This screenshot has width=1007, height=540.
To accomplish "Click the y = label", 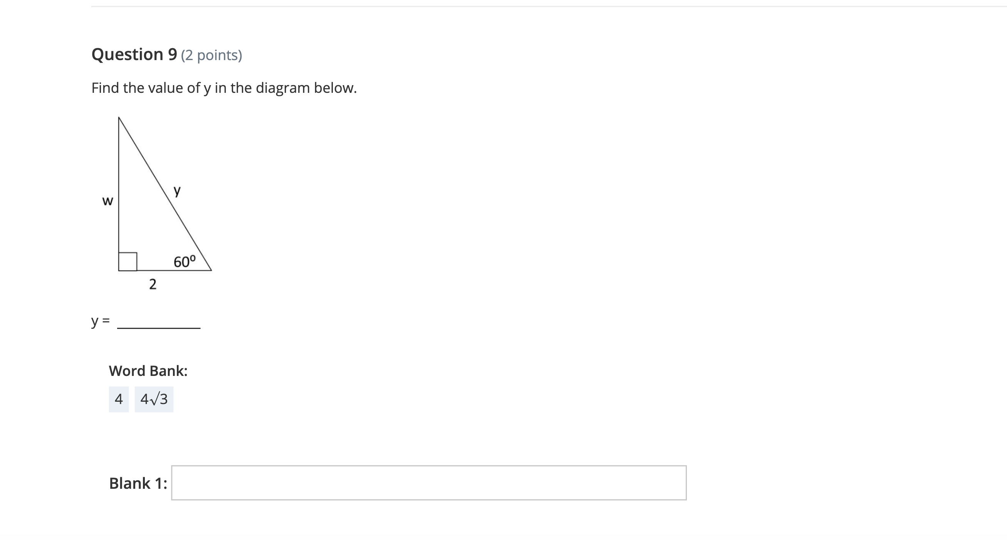I will pyautogui.click(x=101, y=322).
